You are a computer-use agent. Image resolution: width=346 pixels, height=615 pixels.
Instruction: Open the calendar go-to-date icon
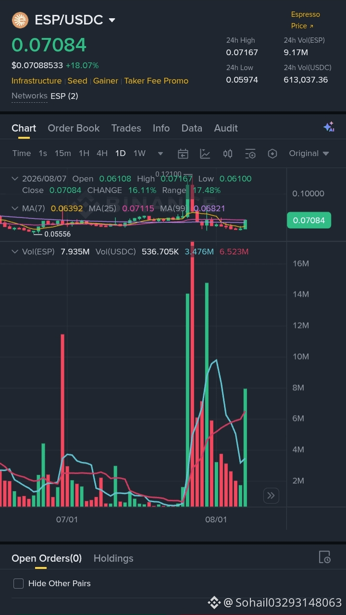[183, 154]
